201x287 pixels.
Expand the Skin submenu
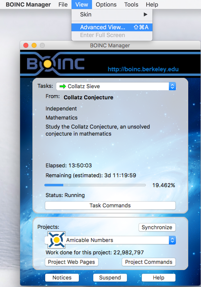pos(112,14)
